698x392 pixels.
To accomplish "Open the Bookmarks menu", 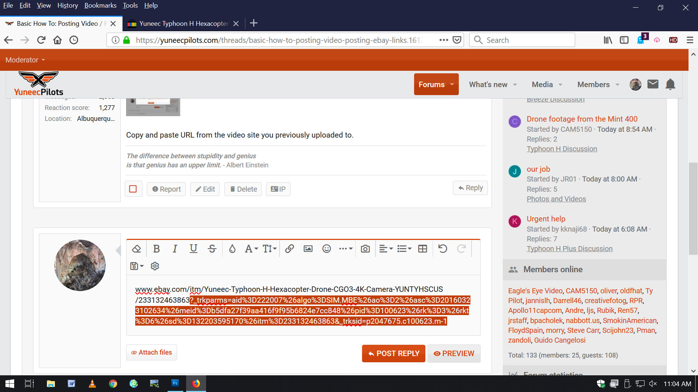I will [x=100, y=5].
